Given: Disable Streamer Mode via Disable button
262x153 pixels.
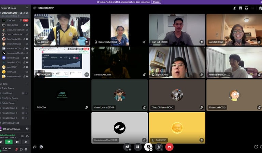Looking at the screenshot, I should pos(156,2).
